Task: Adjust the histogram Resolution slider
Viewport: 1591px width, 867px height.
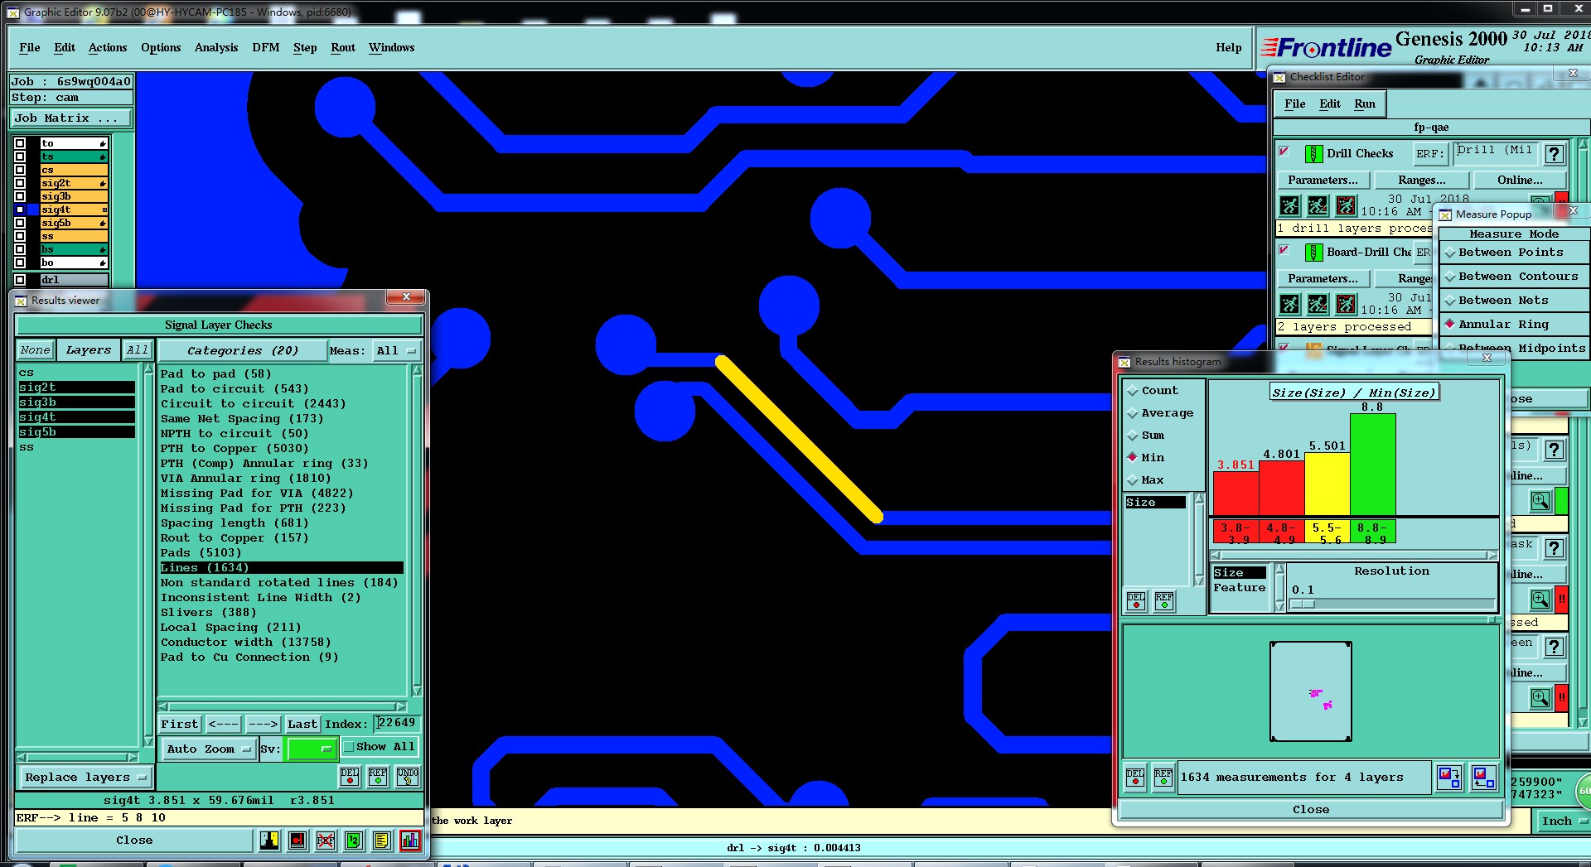Action: [1303, 604]
